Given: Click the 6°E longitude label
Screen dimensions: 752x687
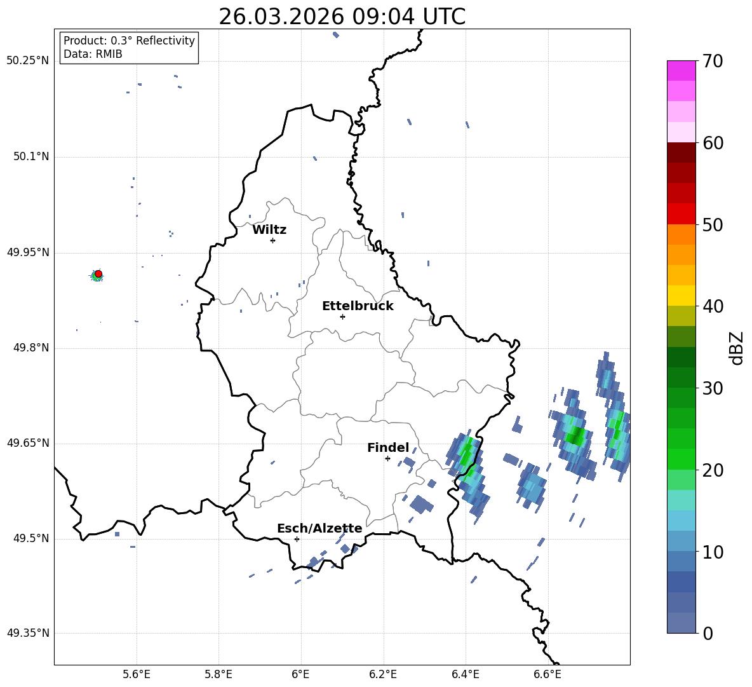Looking at the screenshot, I should tap(300, 674).
